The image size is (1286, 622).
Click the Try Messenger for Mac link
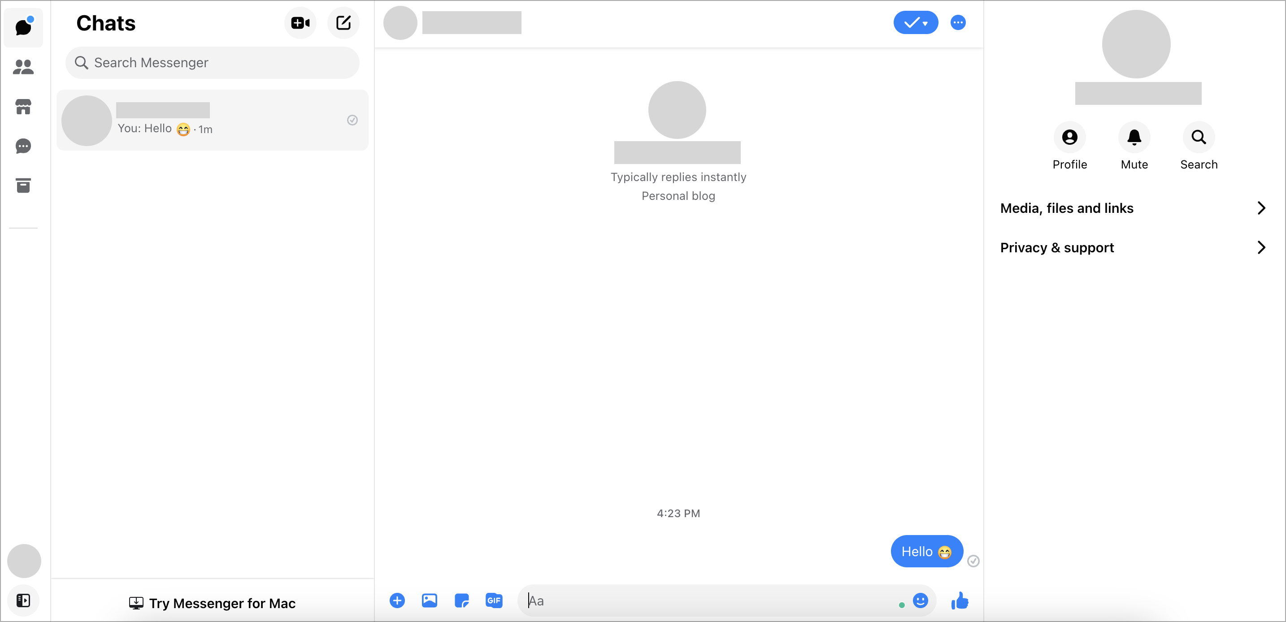(x=212, y=603)
